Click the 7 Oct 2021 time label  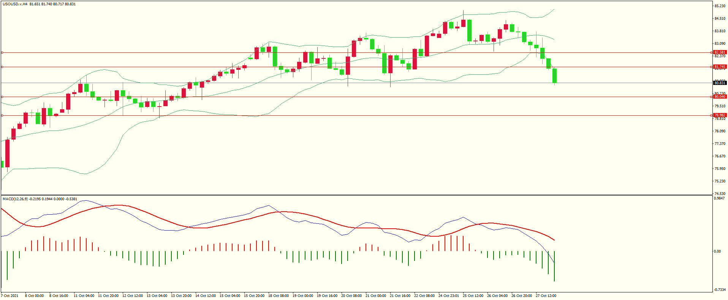[10, 296]
